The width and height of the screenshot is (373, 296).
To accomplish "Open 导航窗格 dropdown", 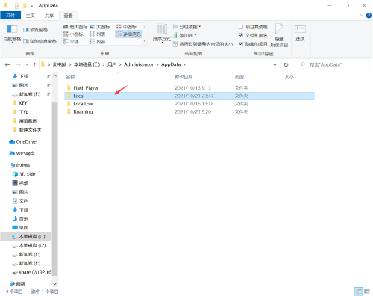I will coord(12,34).
